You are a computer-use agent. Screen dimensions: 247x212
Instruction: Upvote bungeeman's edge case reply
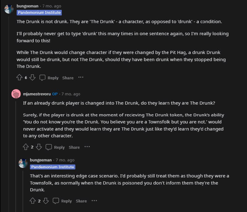tap(32, 201)
